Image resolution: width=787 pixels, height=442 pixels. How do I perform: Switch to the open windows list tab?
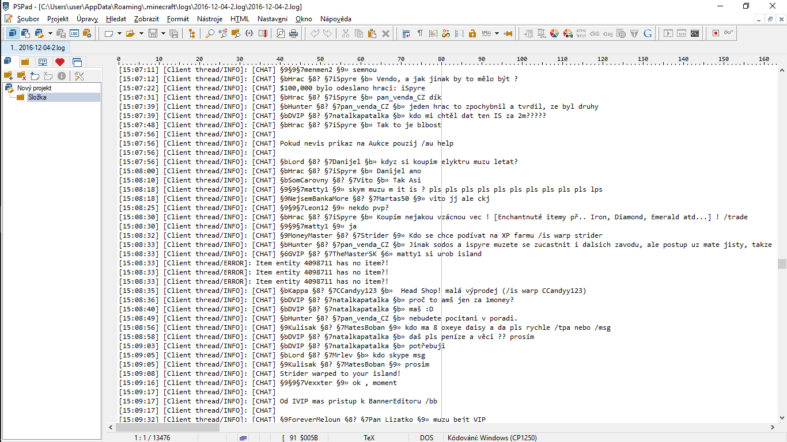coord(77,62)
